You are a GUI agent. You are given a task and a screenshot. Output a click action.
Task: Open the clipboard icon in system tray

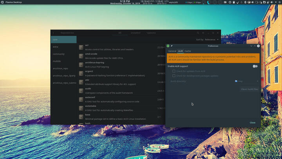[x=233, y=2]
